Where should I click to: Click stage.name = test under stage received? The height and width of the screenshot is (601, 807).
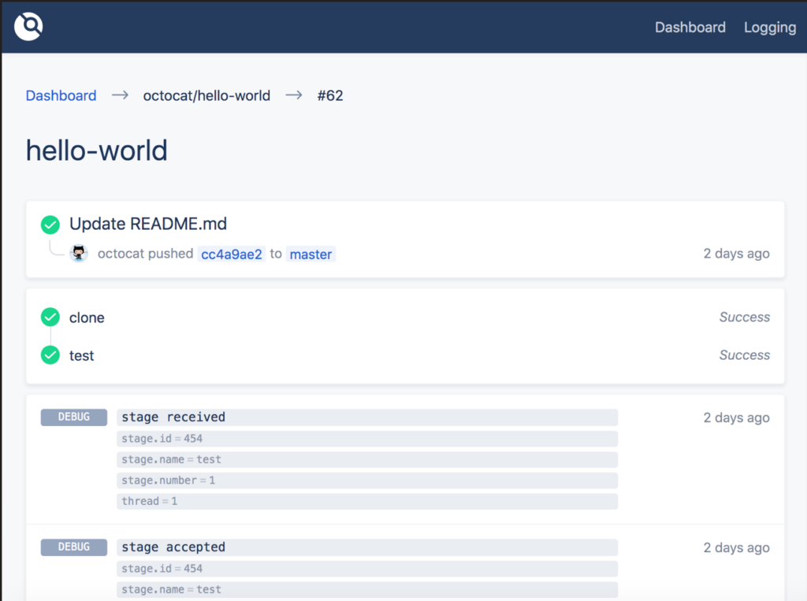[367, 459]
